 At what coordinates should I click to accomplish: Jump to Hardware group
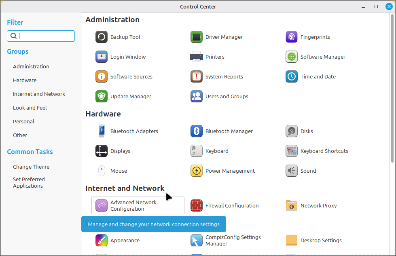click(x=25, y=80)
